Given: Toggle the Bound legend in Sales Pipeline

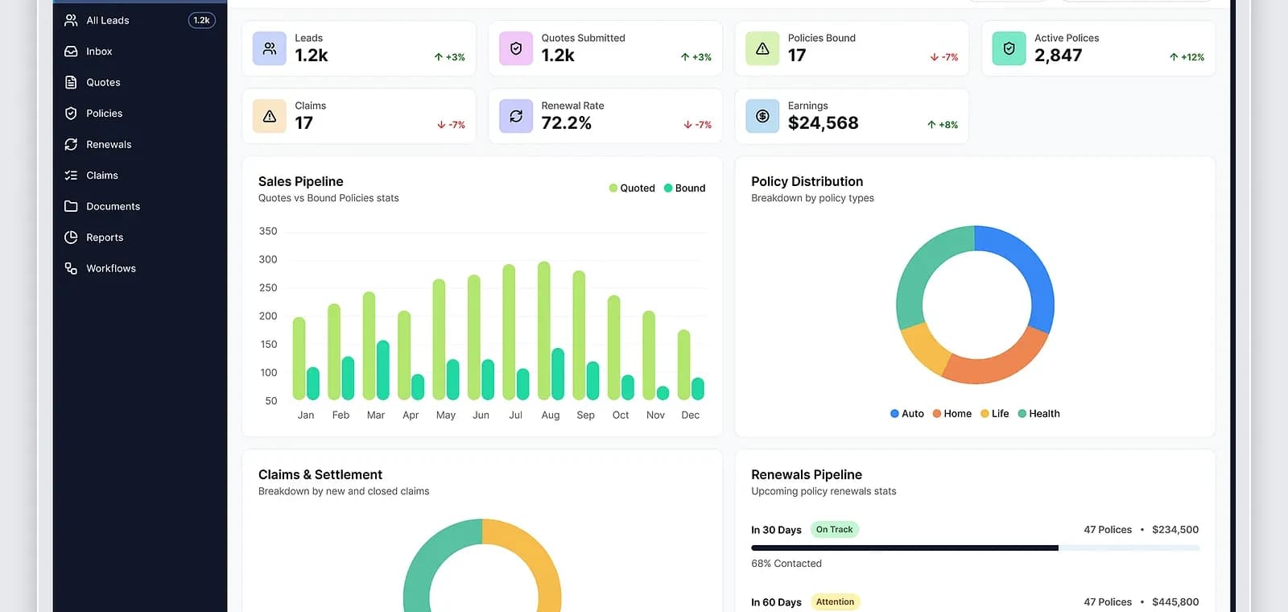Looking at the screenshot, I should (x=684, y=188).
